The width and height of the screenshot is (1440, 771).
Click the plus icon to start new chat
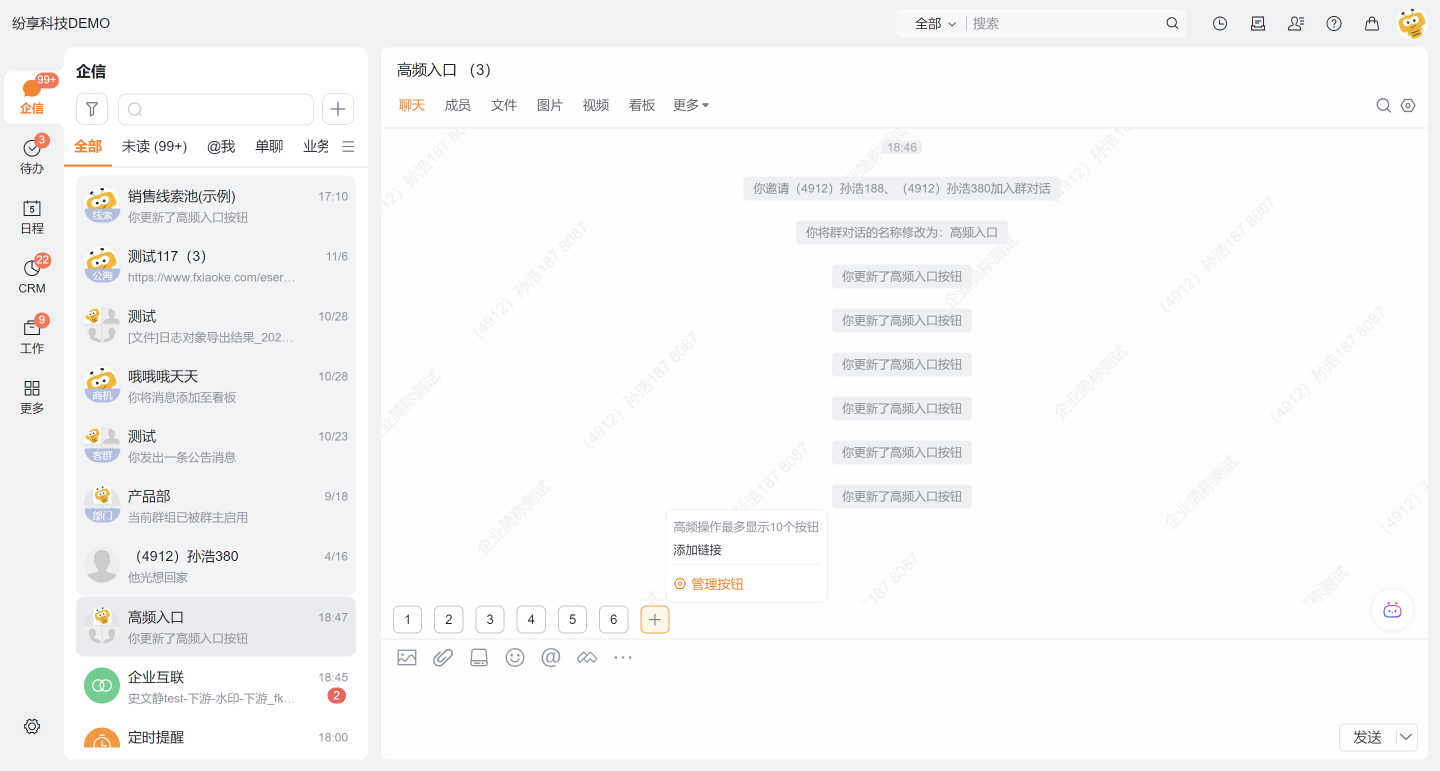[x=337, y=109]
